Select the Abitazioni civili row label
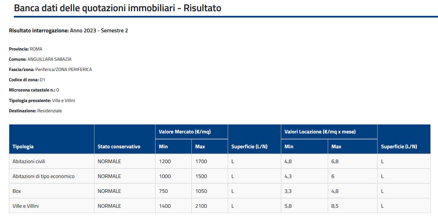Image resolution: width=438 pixels, height=216 pixels. point(29,162)
